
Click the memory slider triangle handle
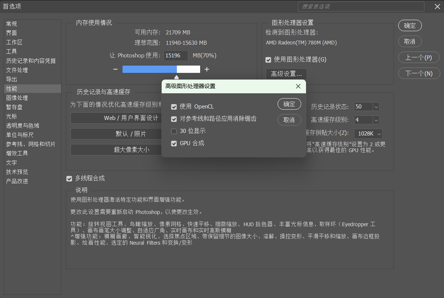176,77
